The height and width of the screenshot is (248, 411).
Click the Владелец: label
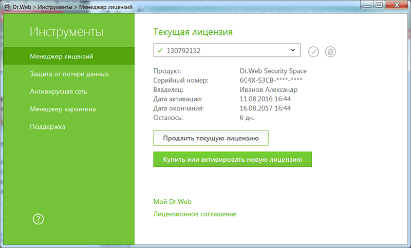point(169,89)
